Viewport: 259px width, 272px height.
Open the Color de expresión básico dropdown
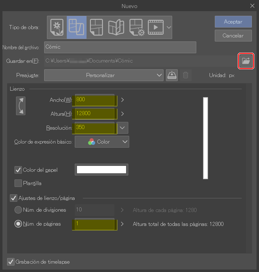[x=102, y=142]
